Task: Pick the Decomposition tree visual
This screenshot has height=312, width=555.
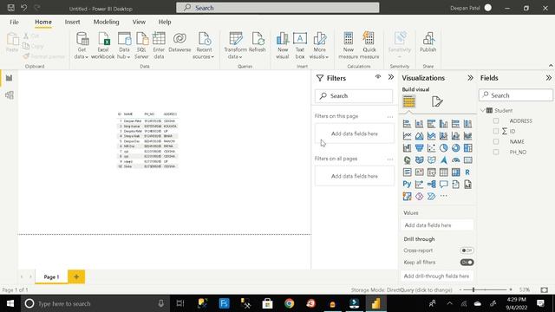Action: coord(432,185)
